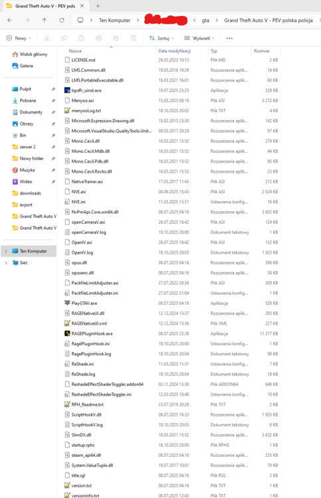Select RAGEPluginHook.exe icon

pyautogui.click(x=67, y=333)
